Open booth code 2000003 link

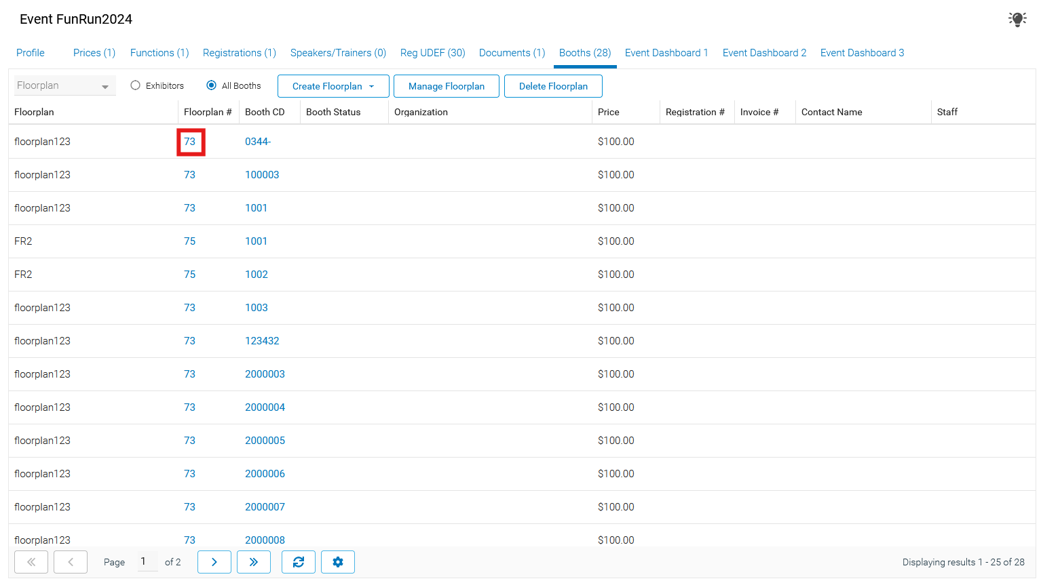(x=265, y=374)
